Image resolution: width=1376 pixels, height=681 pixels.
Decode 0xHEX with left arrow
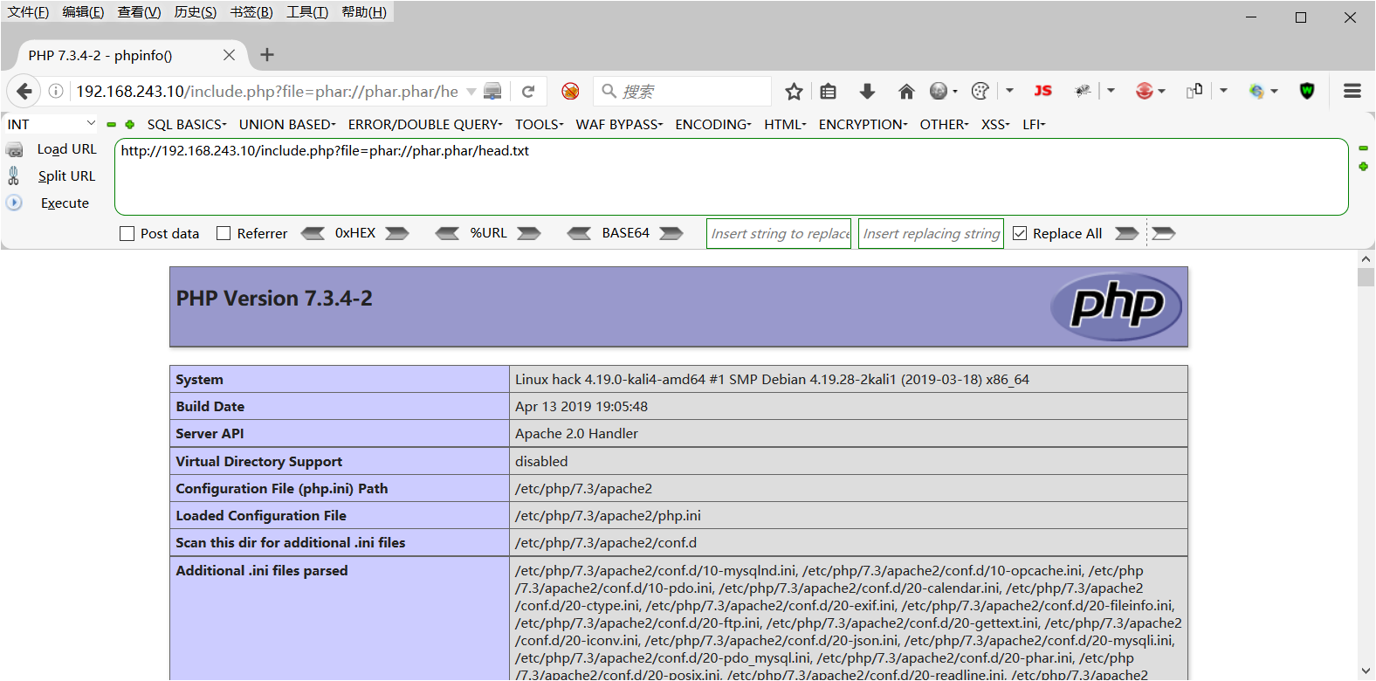(x=313, y=233)
